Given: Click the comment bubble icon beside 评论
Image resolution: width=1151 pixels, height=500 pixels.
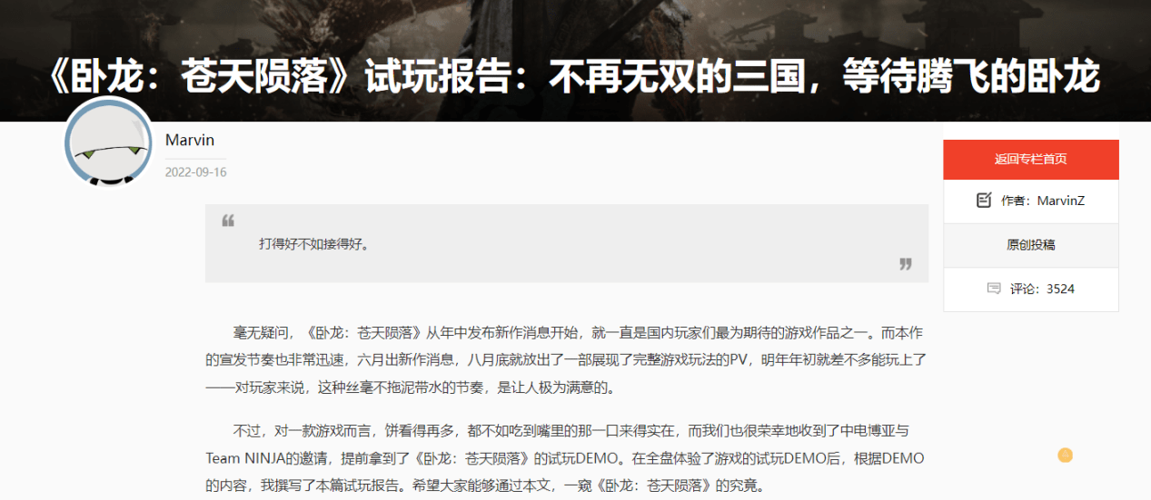Looking at the screenshot, I should 994,289.
